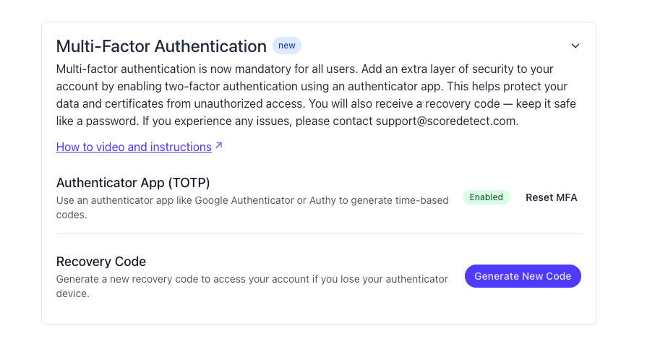Image resolution: width=668 pixels, height=352 pixels.
Task: Click the blue "new" badge
Action: [x=287, y=46]
